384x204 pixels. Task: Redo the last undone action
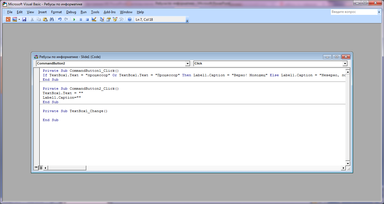tap(66, 19)
